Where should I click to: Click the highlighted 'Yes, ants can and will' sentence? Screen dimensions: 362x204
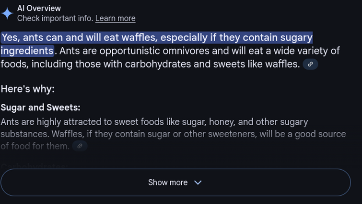[x=156, y=37]
